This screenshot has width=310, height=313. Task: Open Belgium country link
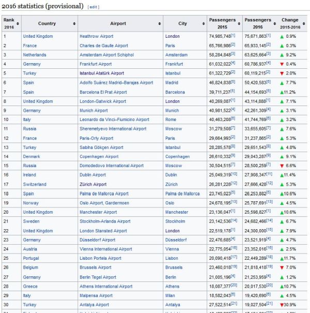pos(30,267)
